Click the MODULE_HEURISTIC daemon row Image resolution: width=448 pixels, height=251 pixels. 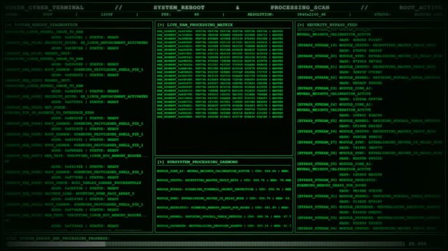224,207
